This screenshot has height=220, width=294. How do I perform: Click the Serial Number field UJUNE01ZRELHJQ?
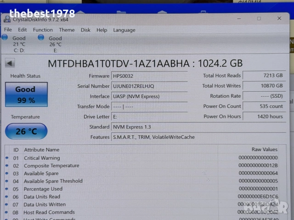pyautogui.click(x=149, y=86)
